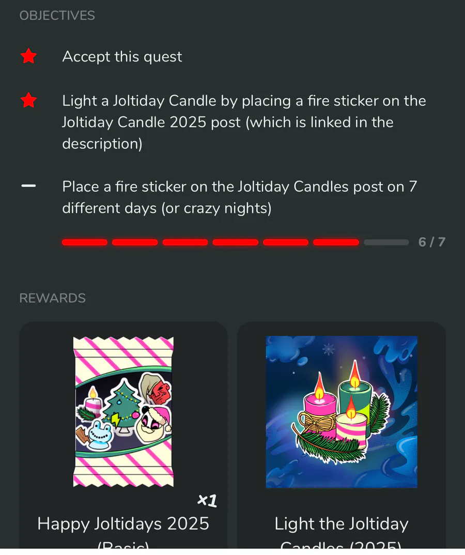Click the x1 quantity badge on sticker pack
This screenshot has width=465, height=555.
[207, 501]
